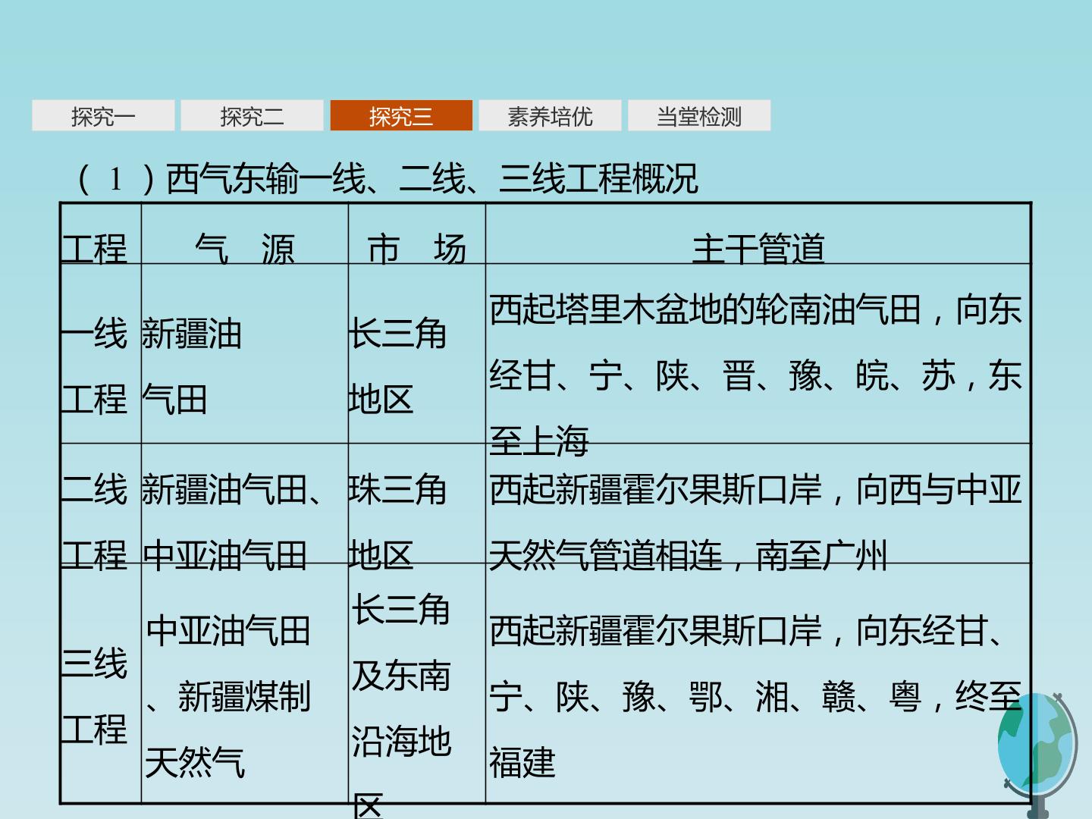This screenshot has width=1092, height=819.
Task: Select the highlighted 探究三 tab
Action: (x=401, y=116)
